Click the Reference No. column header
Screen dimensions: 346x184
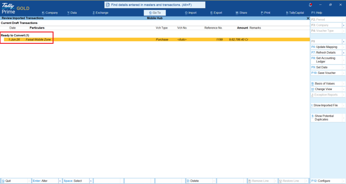pyautogui.click(x=214, y=28)
